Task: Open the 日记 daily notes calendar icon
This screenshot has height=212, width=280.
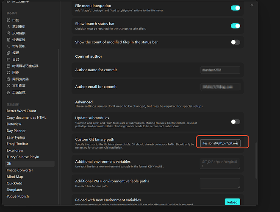Action: point(8,59)
